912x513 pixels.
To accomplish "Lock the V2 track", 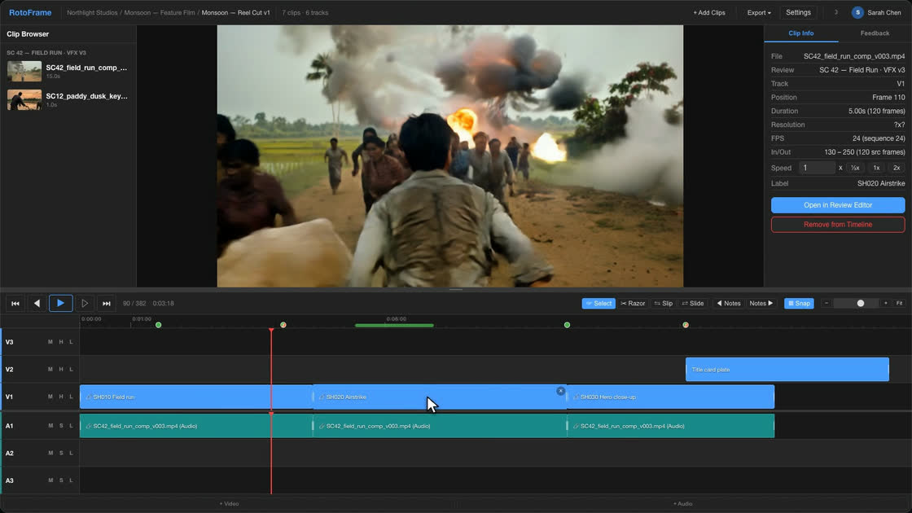I will point(71,370).
